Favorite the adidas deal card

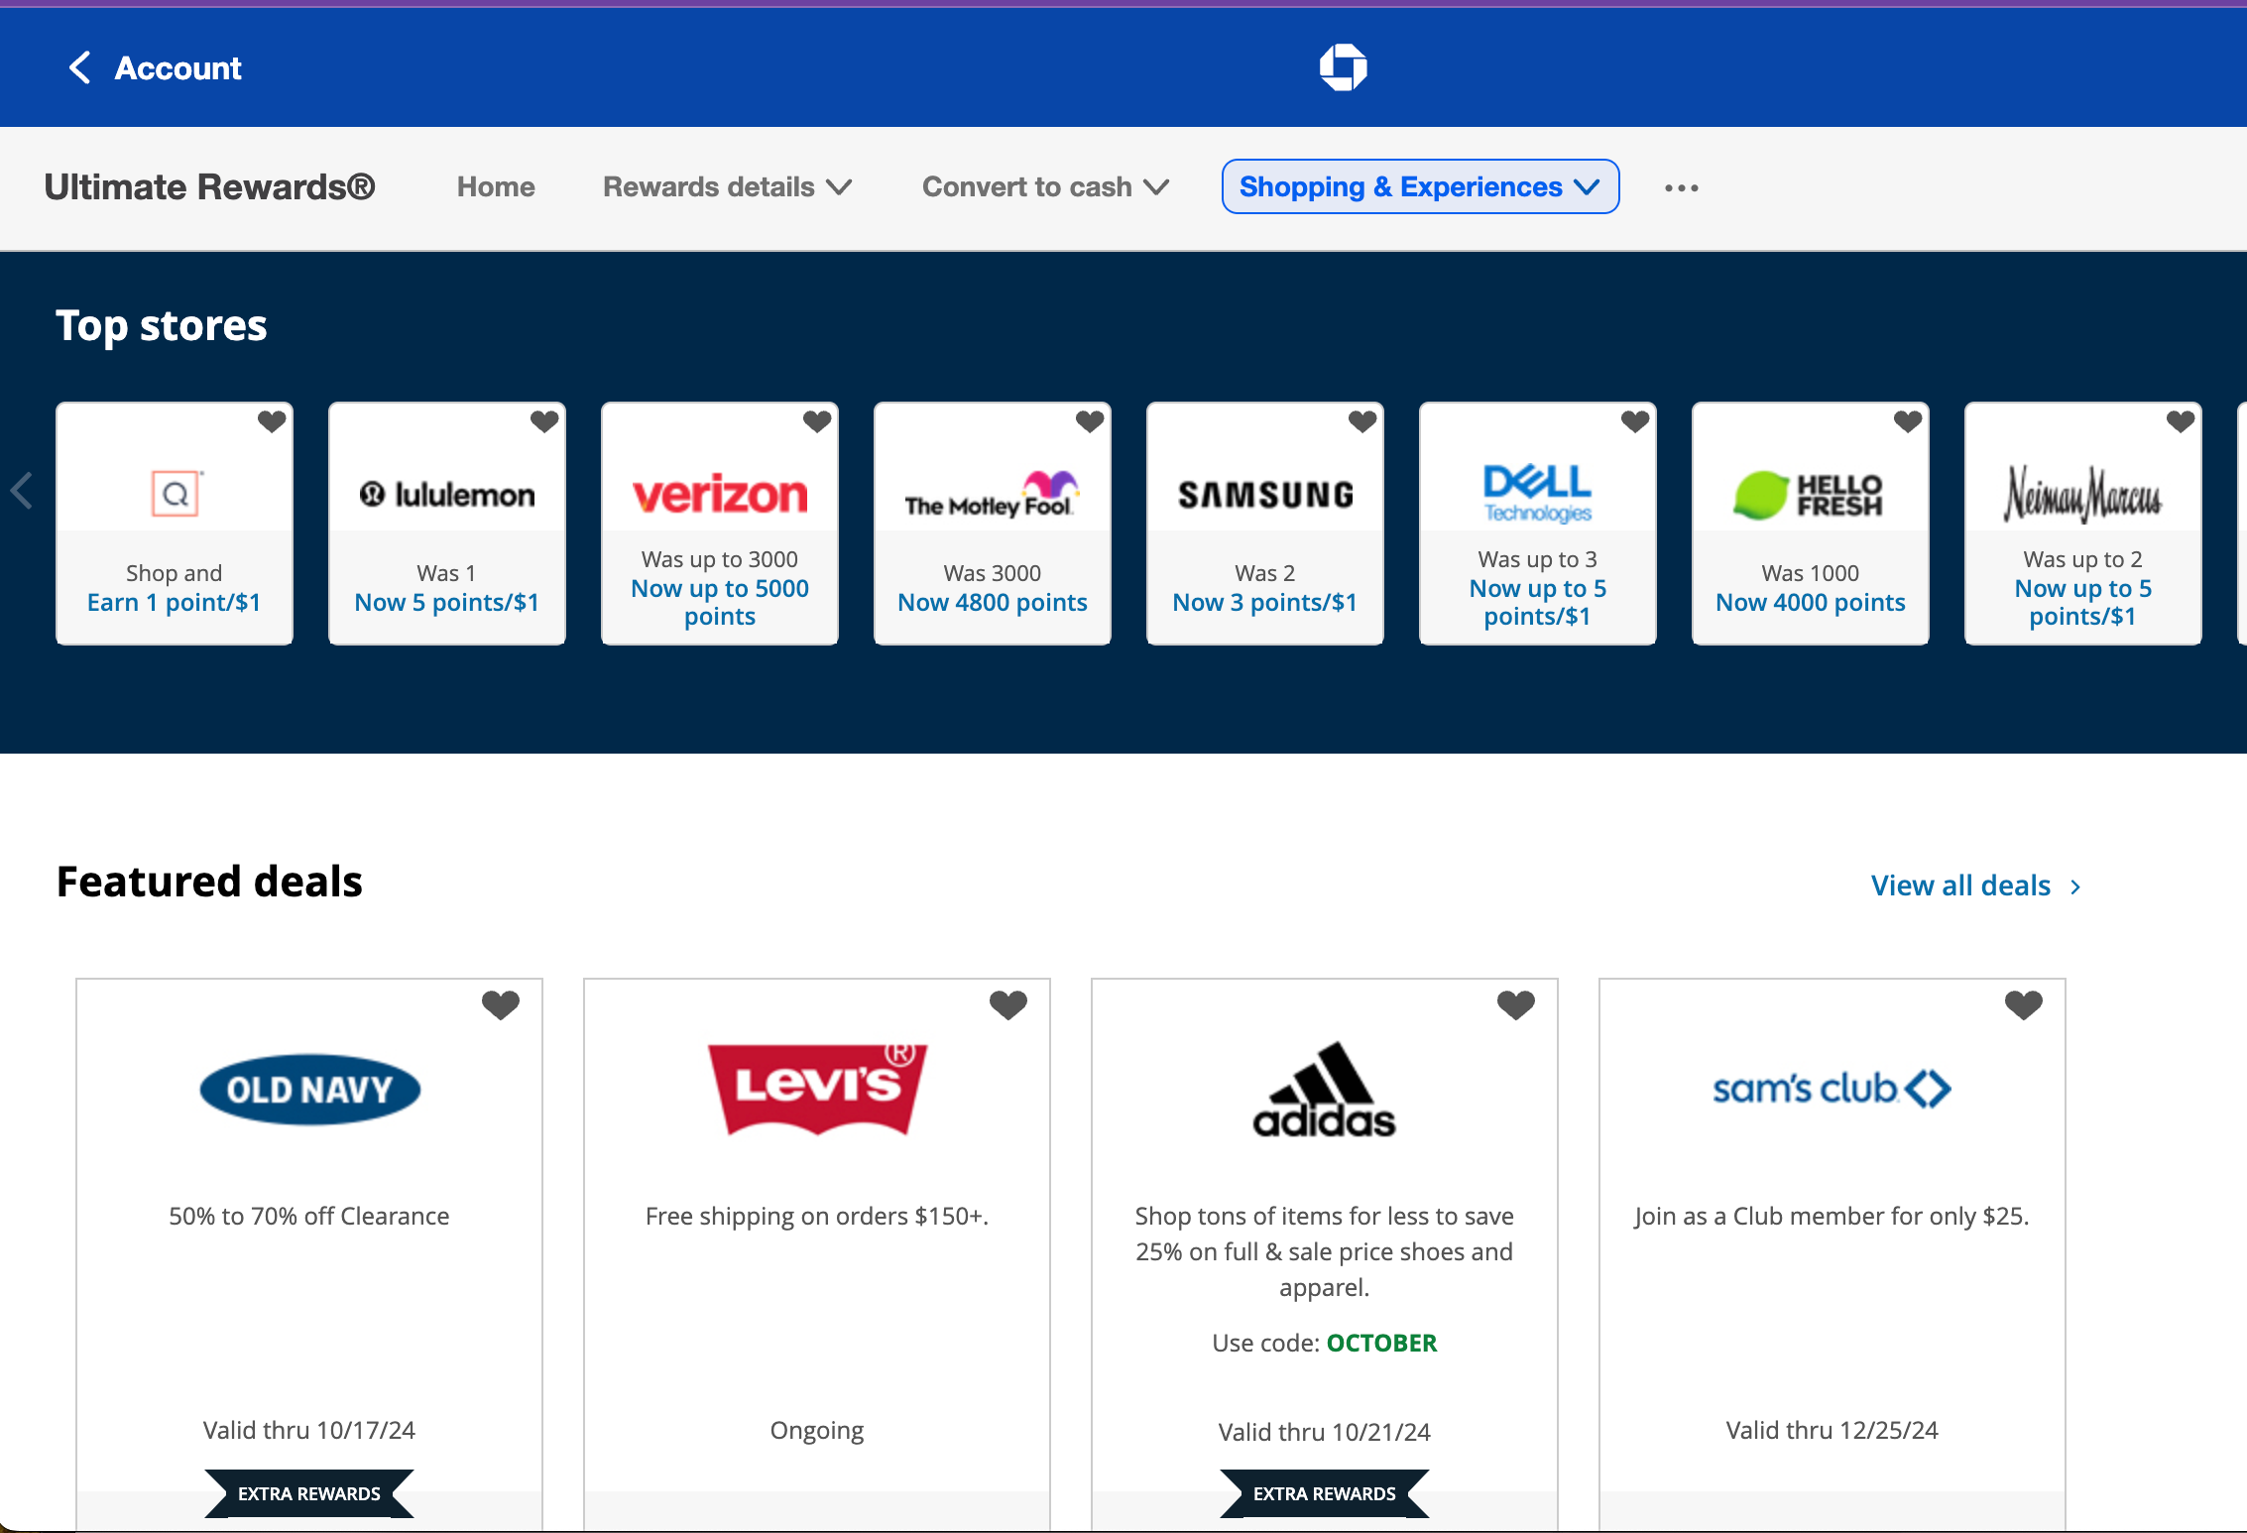click(x=1515, y=1004)
